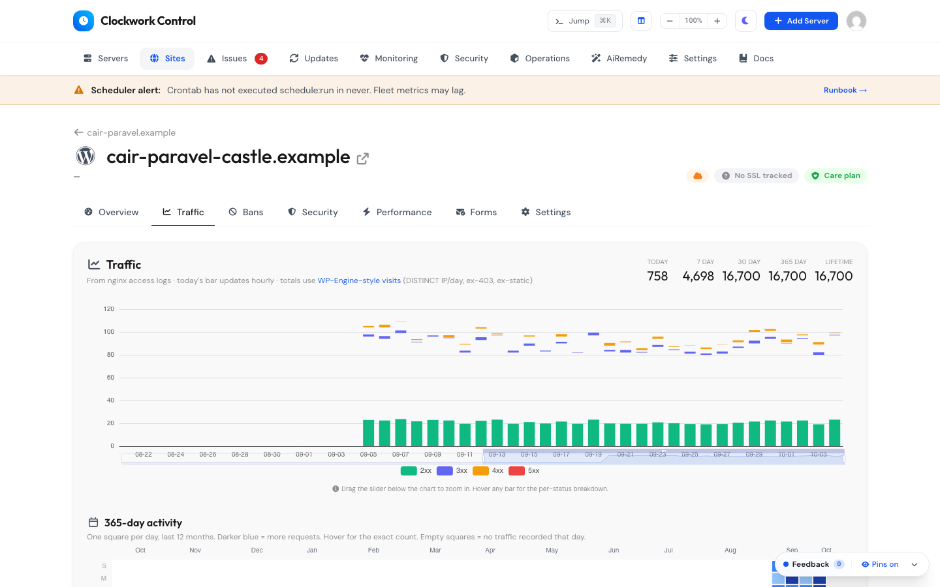940x587 pixels.
Task: Click the orange Cloudflare cloud badge
Action: (698, 175)
